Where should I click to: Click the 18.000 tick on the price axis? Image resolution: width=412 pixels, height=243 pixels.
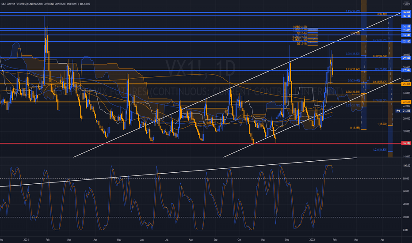tap(407, 131)
